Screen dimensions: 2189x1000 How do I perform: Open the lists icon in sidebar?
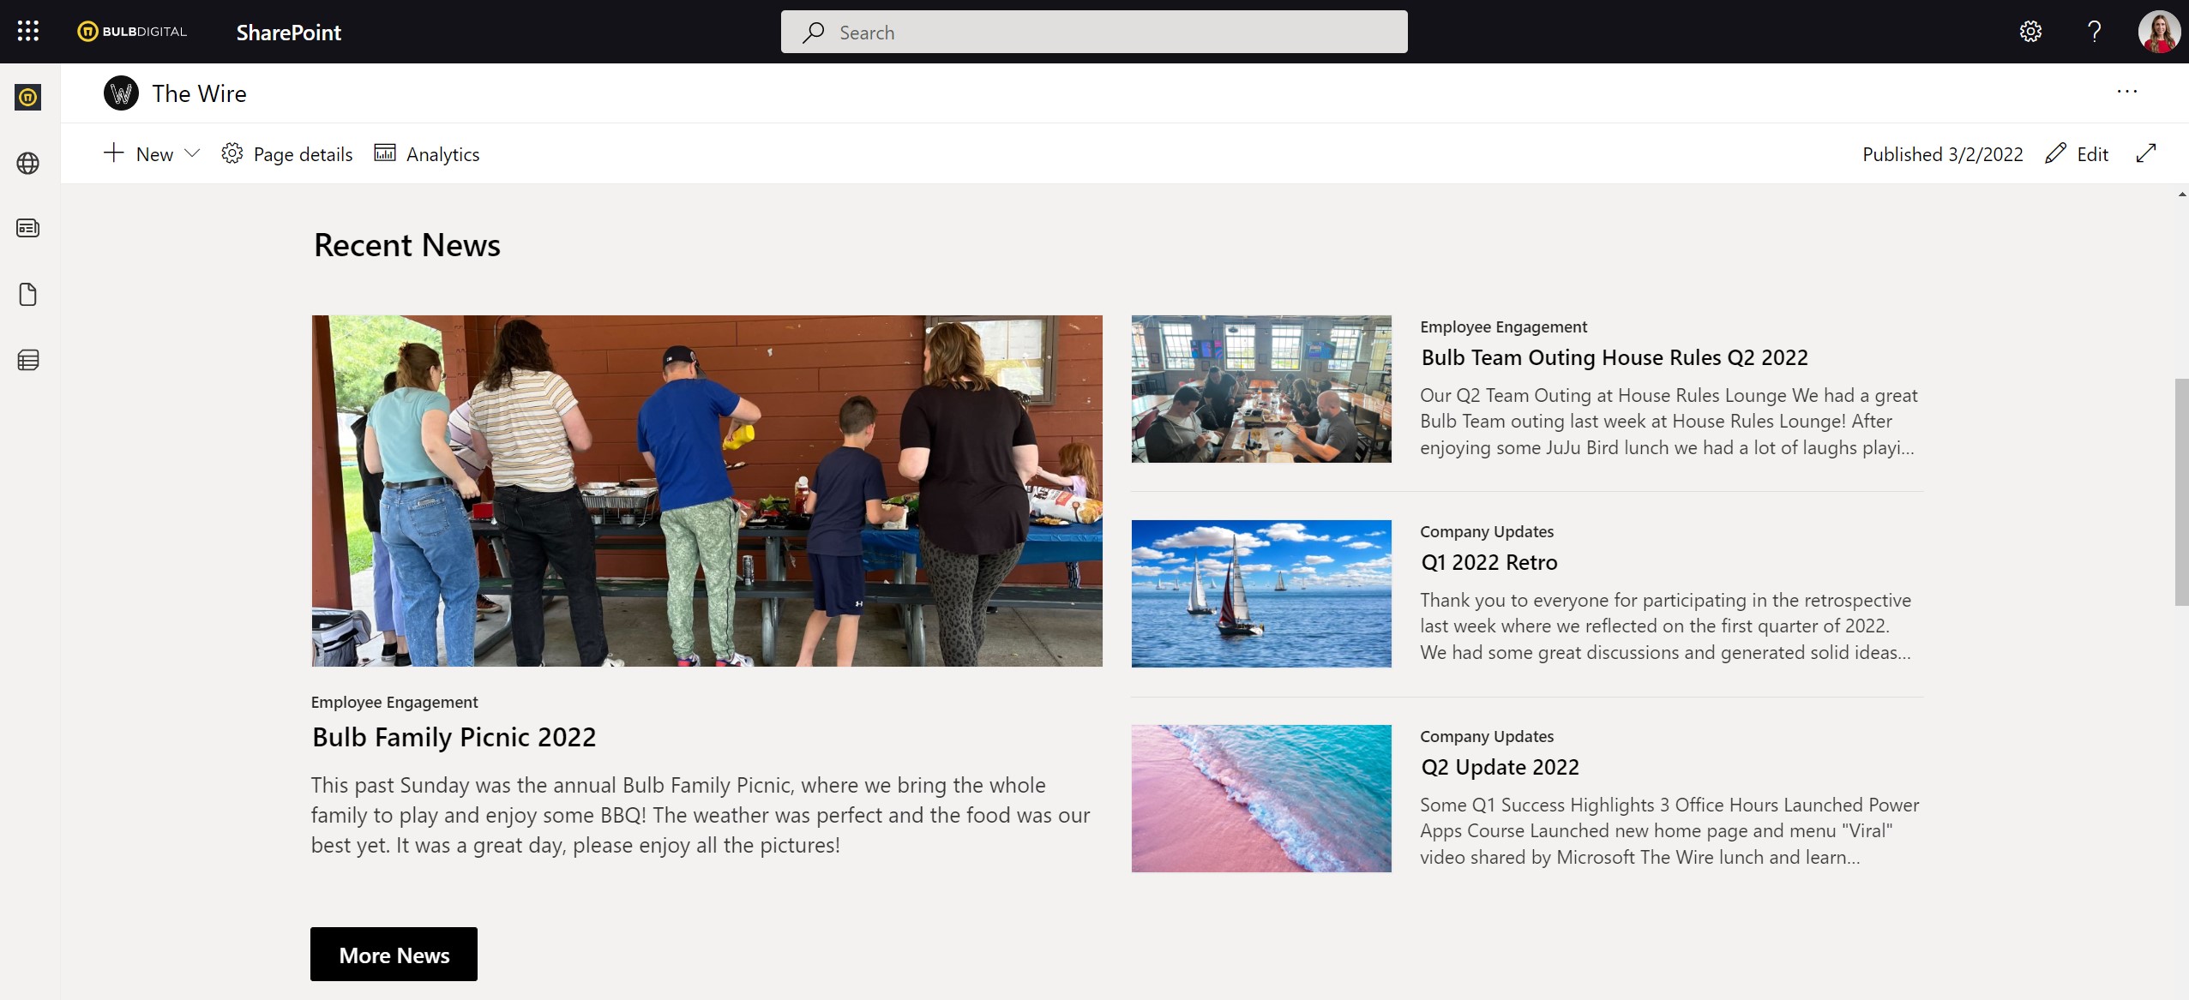(28, 360)
